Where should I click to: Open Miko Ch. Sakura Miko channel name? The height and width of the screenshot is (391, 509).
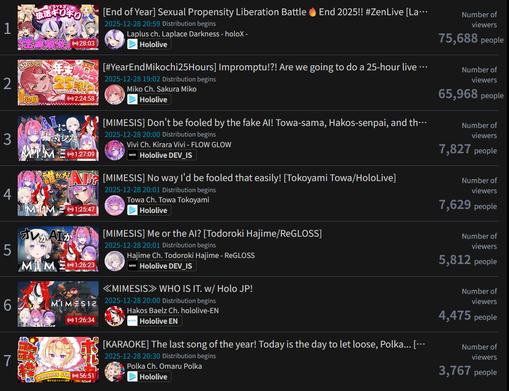click(162, 90)
